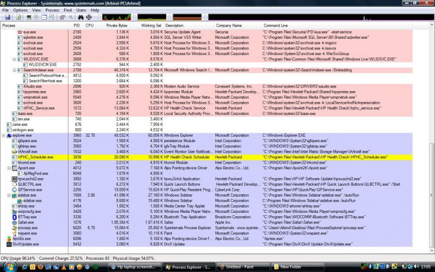This screenshot has width=435, height=272.
Task: Open the Options menu
Action: point(20,10)
